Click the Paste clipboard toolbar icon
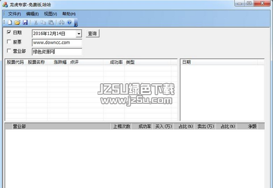Viewport: 273px width, 188px height. tap(51, 22)
